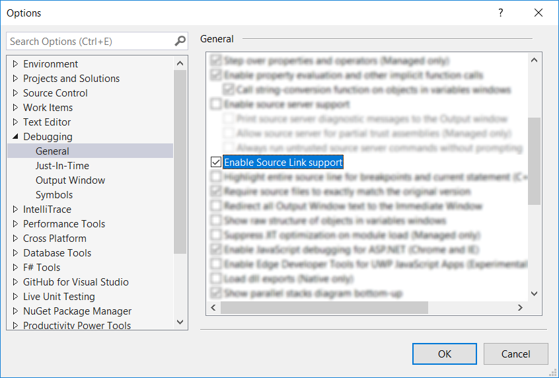
Task: Select Symbols under Debugging
Action: [x=54, y=195]
